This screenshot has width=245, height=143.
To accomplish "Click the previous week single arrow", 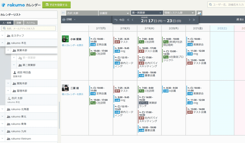I will tap(132, 20).
